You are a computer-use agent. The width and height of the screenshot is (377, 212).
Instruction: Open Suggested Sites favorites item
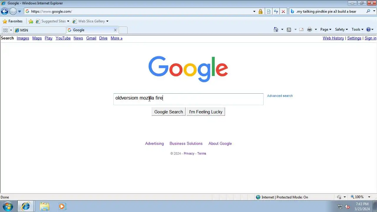[52, 21]
